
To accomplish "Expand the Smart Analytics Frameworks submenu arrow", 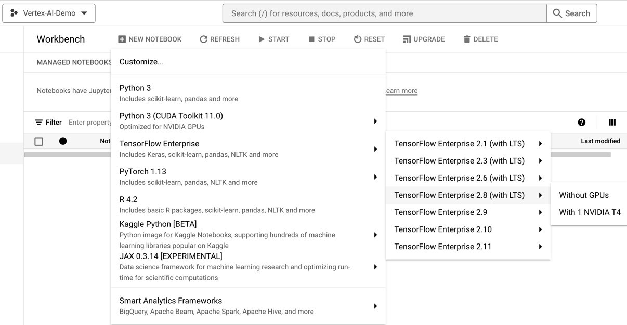I will point(375,306).
